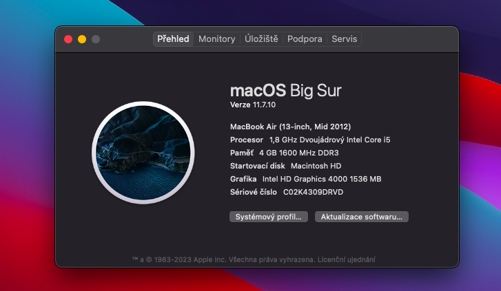The width and height of the screenshot is (501, 291).
Task: Click the macOS Big Sur heading
Action: [285, 90]
